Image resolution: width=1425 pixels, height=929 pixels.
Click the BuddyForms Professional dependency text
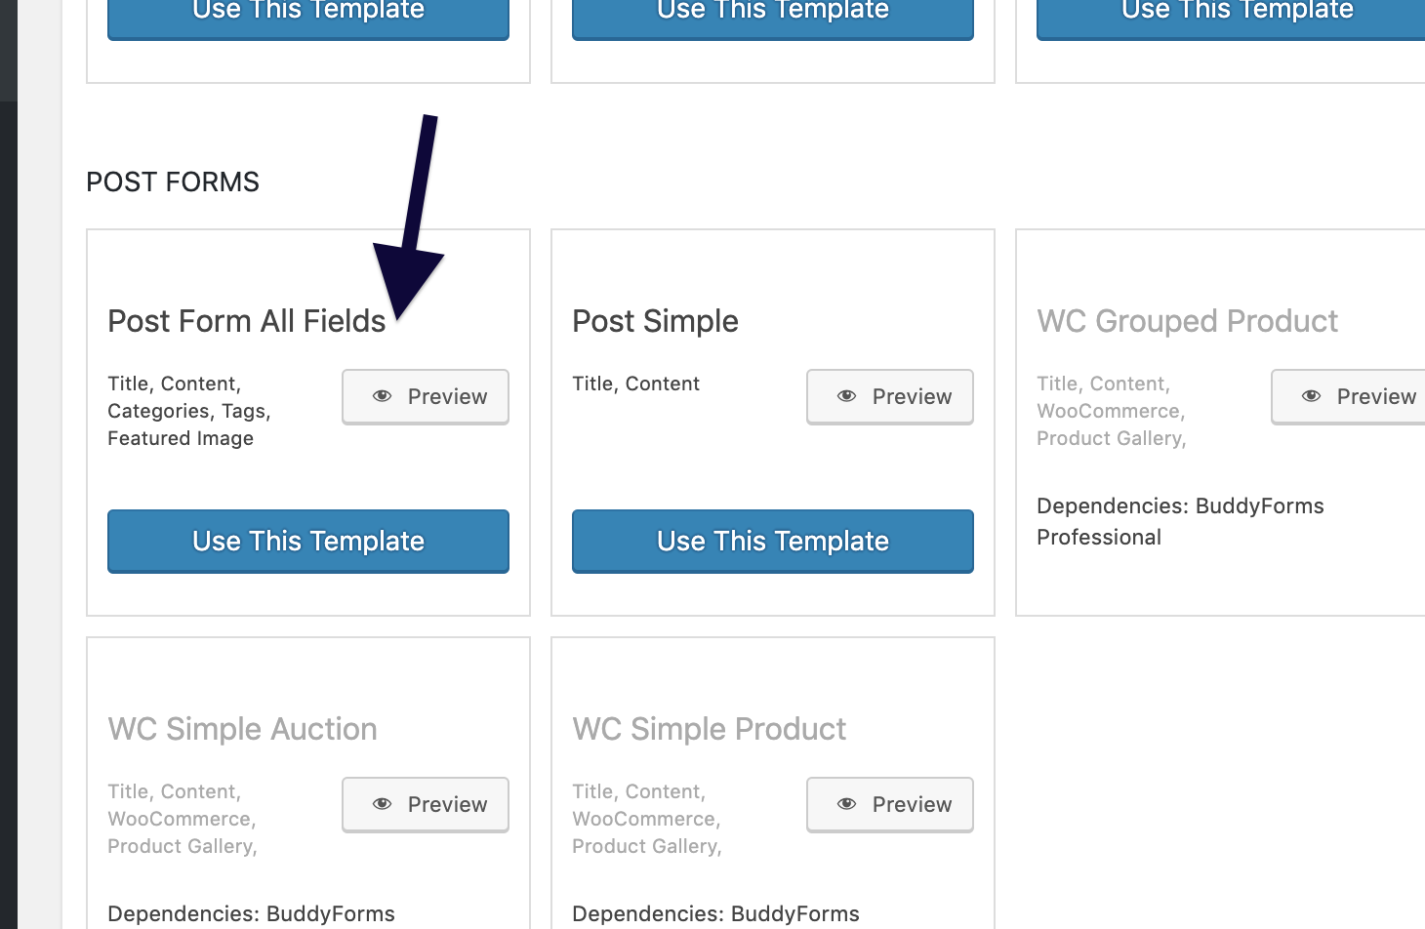[x=1180, y=521]
